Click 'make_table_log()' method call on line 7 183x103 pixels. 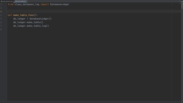tap(38, 26)
